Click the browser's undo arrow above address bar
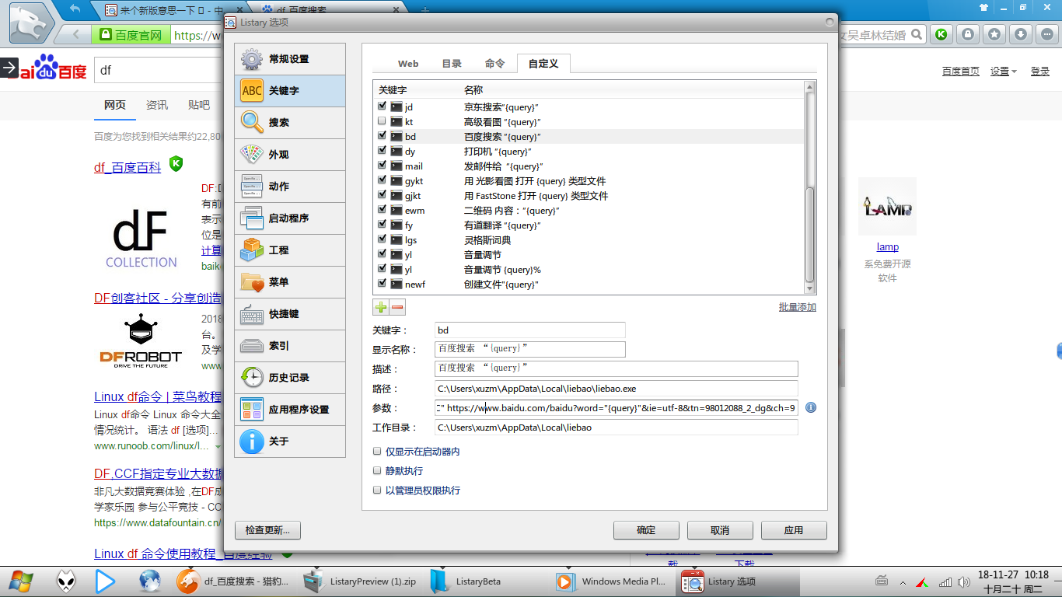 pos(75,9)
